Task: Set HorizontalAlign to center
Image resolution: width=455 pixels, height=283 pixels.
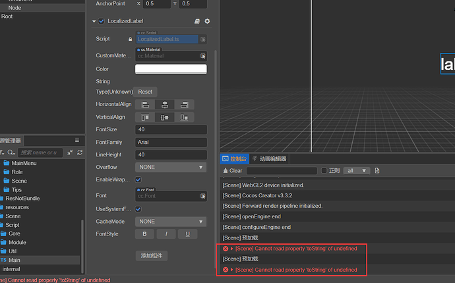Action: [165, 104]
